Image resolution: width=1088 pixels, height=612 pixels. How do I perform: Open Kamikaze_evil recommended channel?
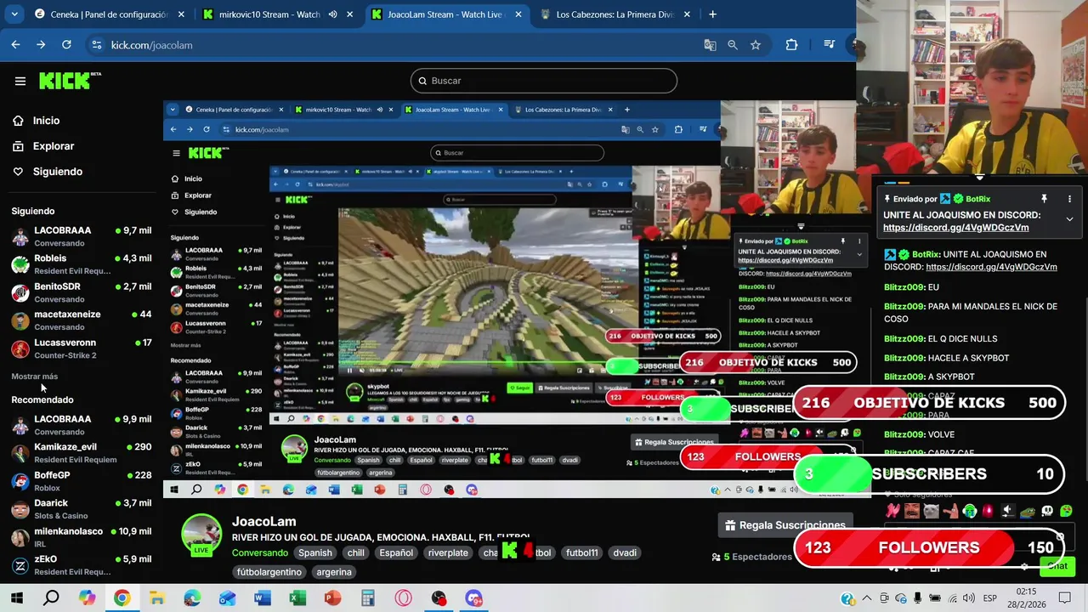pyautogui.click(x=82, y=452)
